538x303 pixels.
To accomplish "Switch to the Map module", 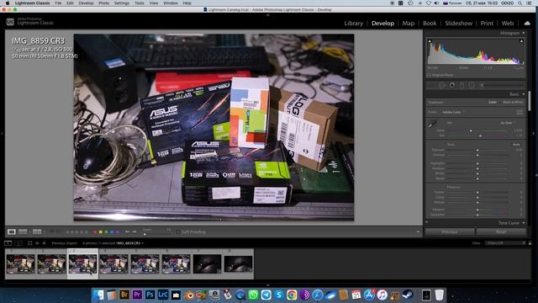I will click(409, 23).
